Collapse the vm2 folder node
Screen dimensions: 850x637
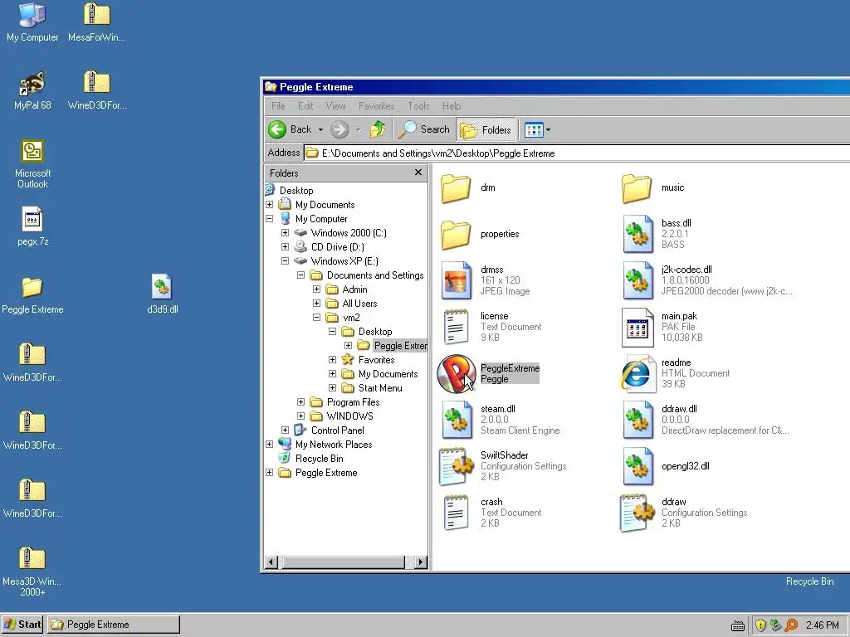tap(316, 318)
